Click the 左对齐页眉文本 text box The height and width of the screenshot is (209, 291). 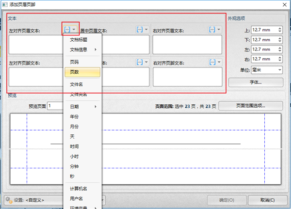(36, 45)
